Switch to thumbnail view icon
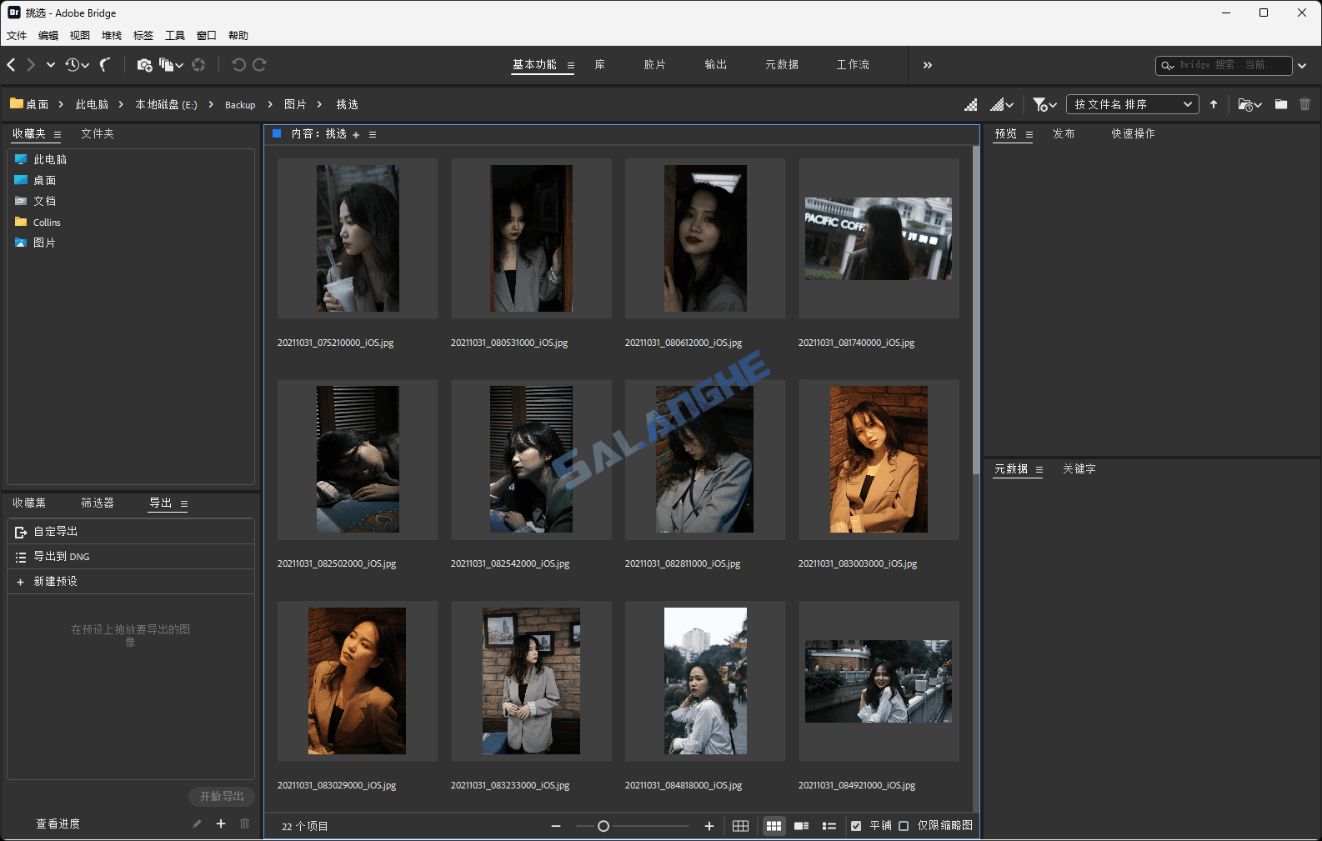Screen dimensions: 1322x841 point(774,826)
